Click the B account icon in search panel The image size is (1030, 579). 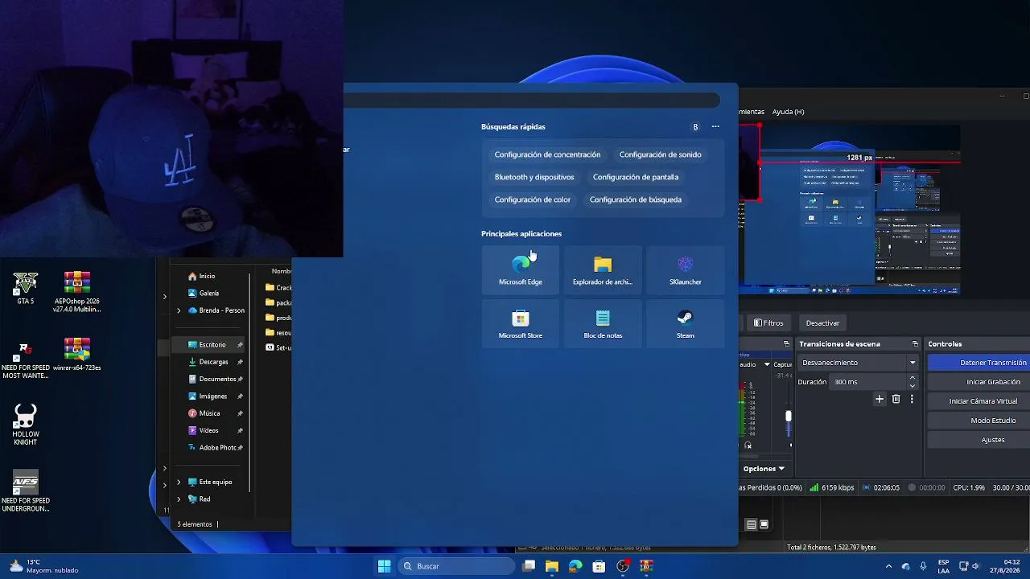point(695,126)
